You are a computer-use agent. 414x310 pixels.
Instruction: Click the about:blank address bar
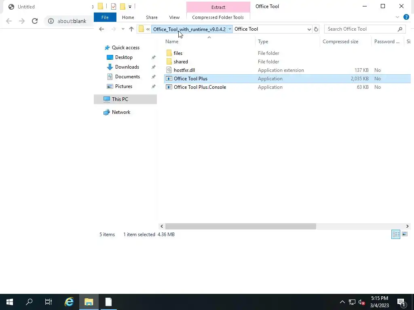tap(72, 21)
